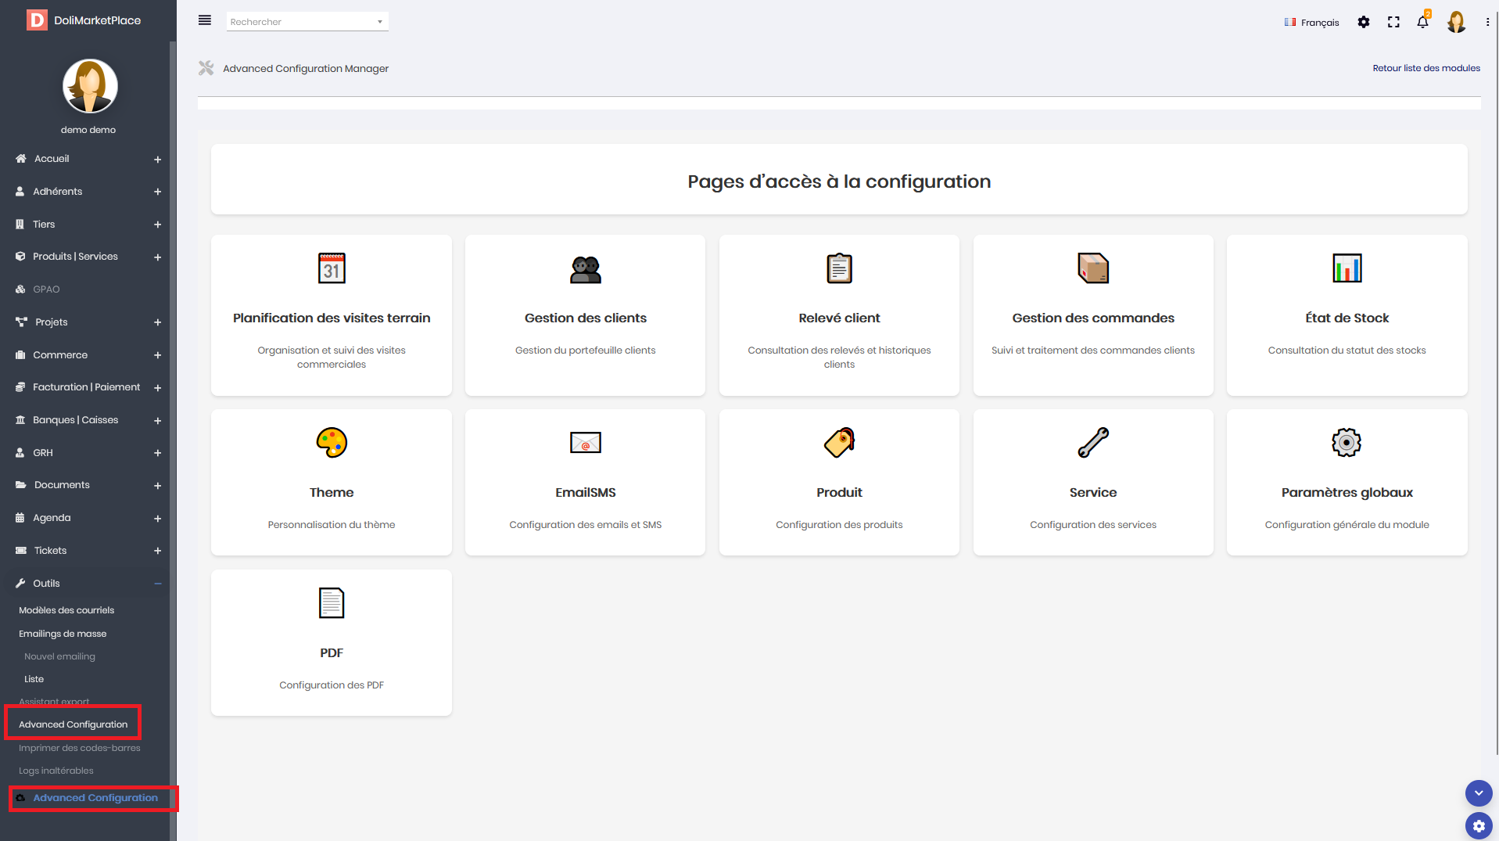
Task: Click the notifications bell icon
Action: tap(1422, 22)
